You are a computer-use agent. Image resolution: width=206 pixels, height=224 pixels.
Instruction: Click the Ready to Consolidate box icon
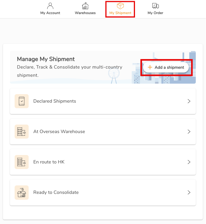pyautogui.click(x=22, y=192)
